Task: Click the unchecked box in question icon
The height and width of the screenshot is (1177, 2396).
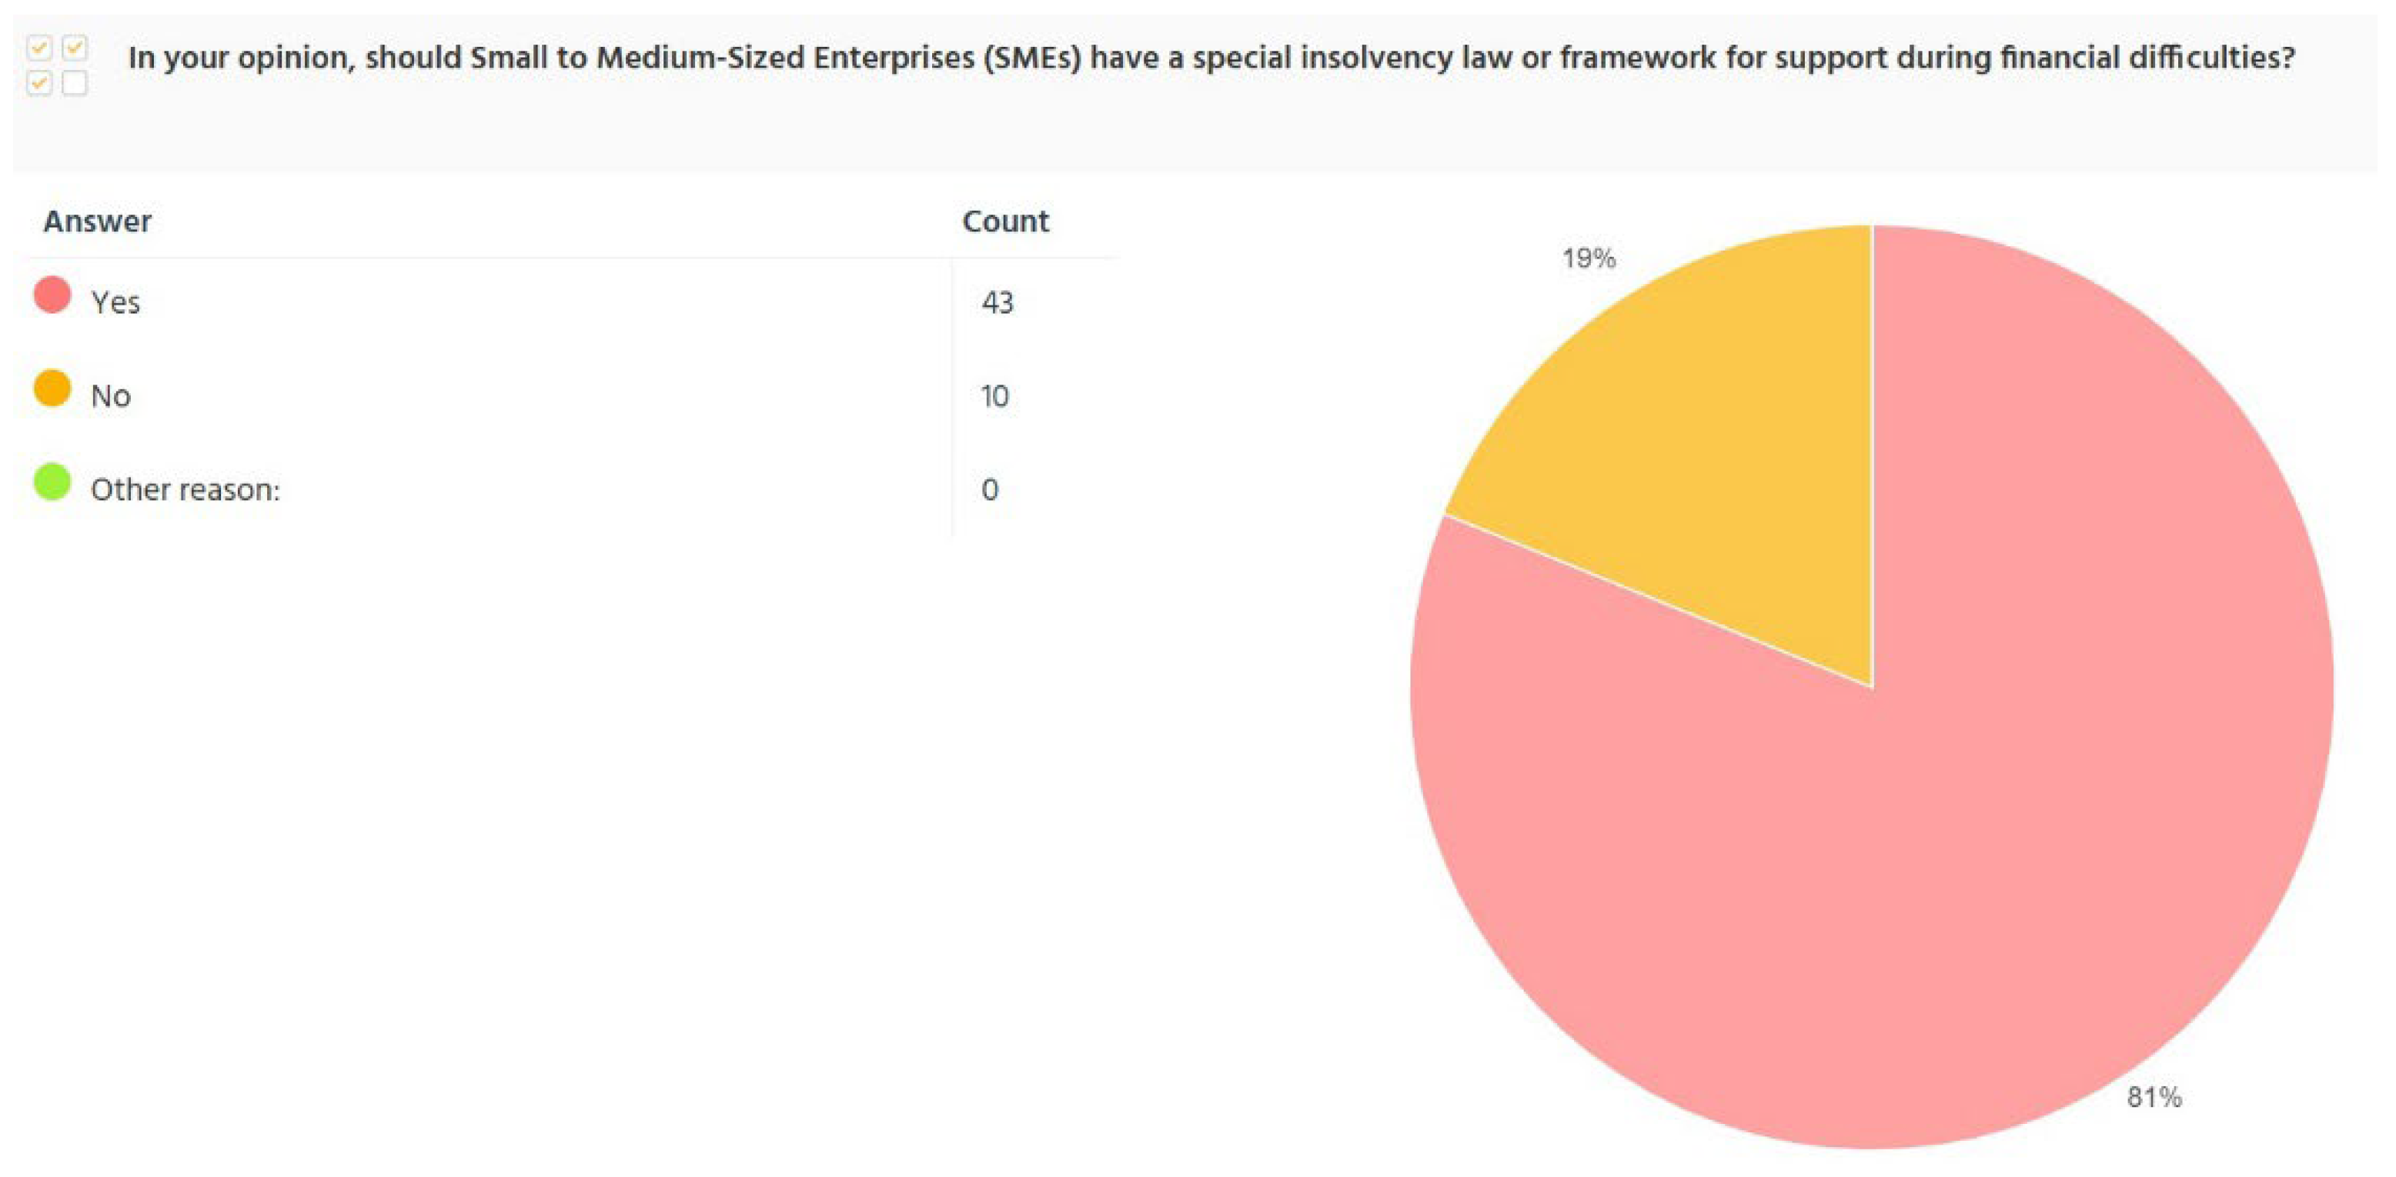Action: [x=75, y=84]
